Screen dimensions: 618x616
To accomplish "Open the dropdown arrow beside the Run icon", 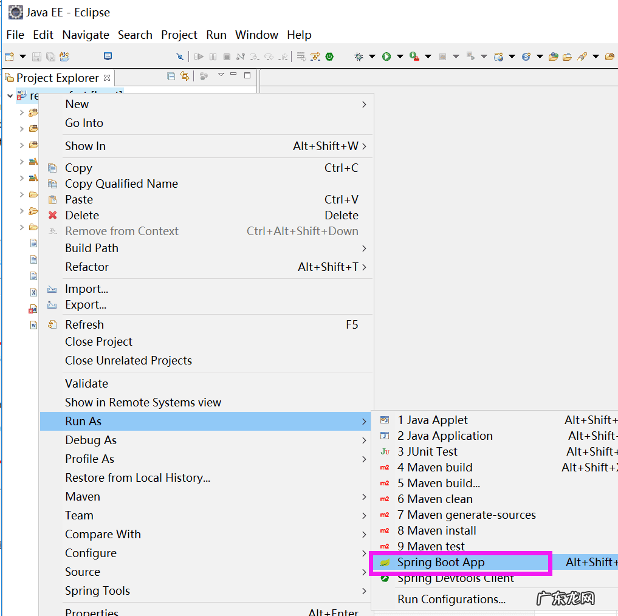I will click(400, 56).
